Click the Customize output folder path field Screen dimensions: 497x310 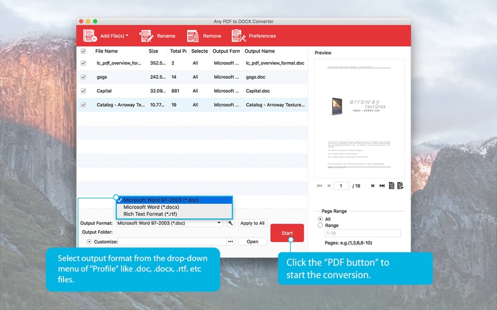click(173, 242)
